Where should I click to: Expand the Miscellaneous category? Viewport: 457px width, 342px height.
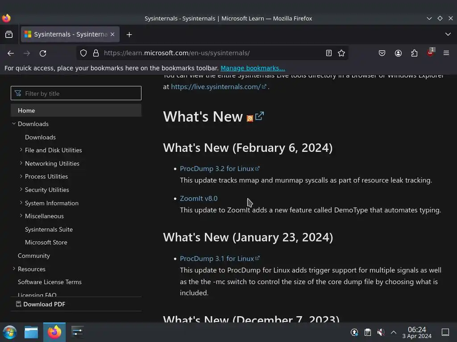click(x=21, y=216)
